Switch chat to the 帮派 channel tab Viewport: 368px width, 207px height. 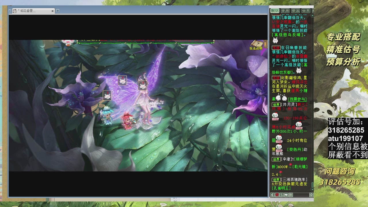[x=296, y=11]
